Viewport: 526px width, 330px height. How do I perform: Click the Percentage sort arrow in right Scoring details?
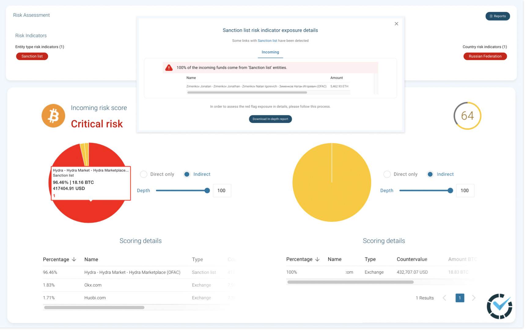pos(317,259)
